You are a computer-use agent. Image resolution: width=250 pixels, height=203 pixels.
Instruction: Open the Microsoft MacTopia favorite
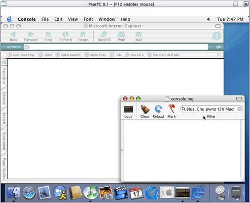[163, 55]
